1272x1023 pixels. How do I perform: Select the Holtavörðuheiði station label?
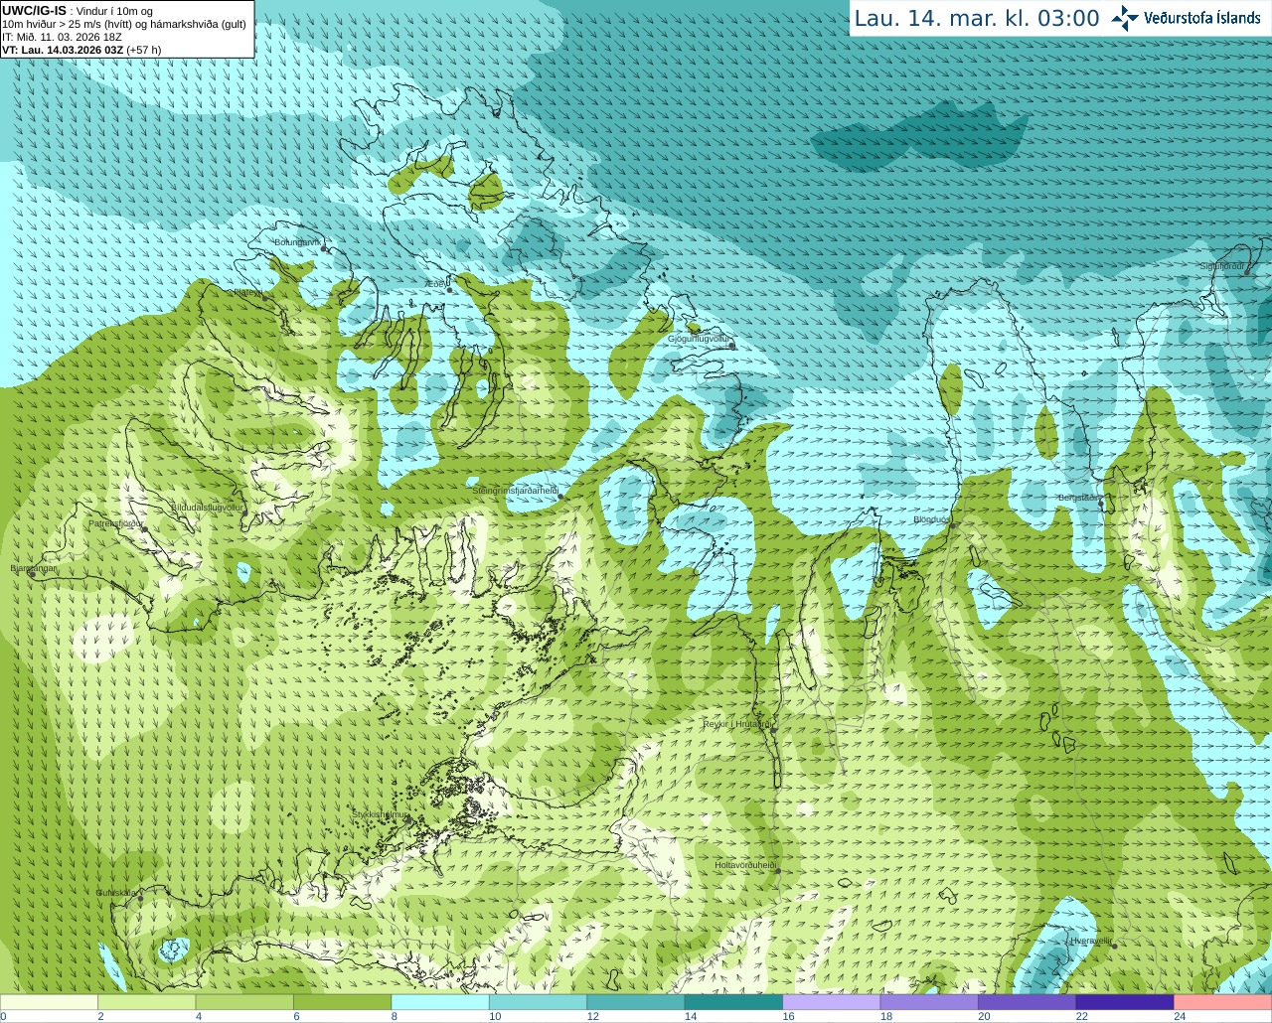[x=744, y=865]
